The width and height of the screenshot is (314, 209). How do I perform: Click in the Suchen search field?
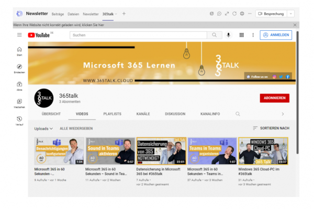tap(138, 35)
